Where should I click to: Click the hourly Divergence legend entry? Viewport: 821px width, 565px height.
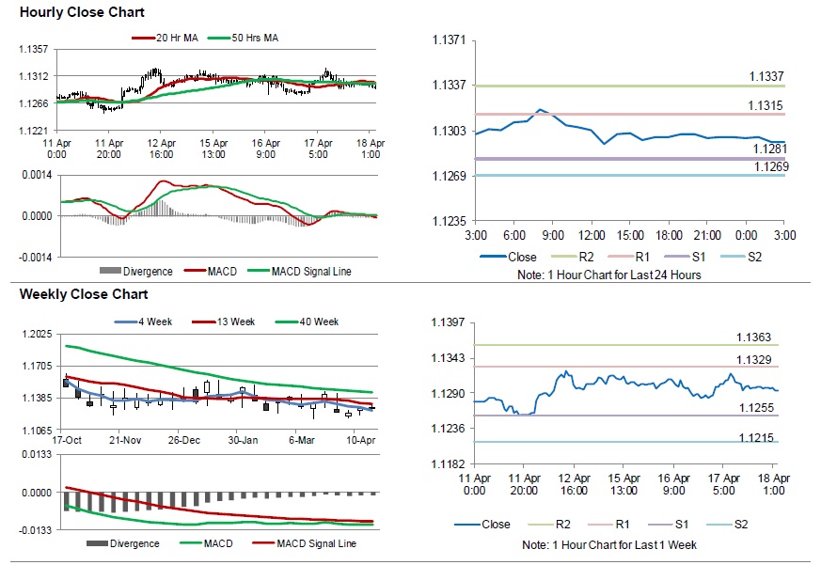136,272
